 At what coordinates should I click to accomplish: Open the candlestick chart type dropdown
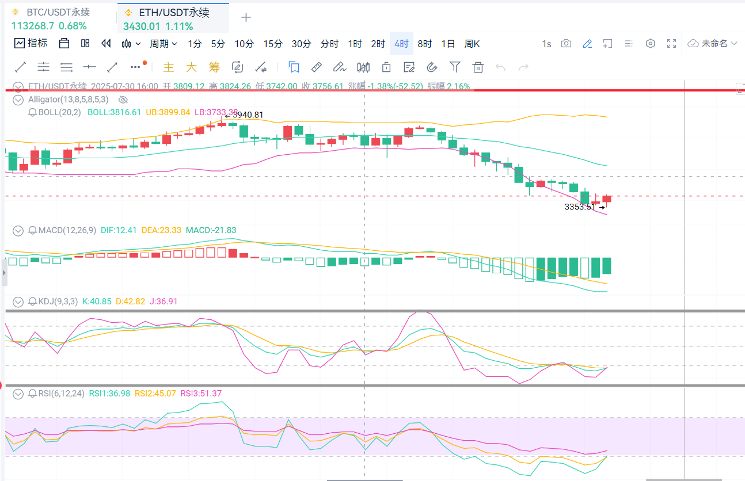coord(131,43)
